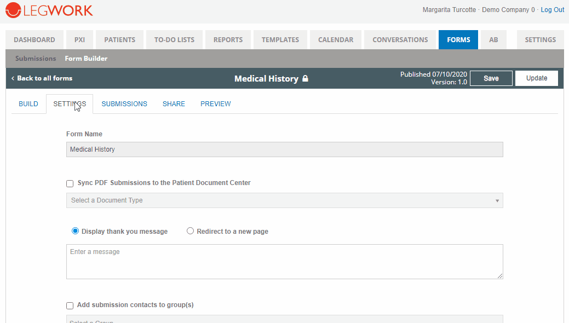
Task: Open the Preview tab
Action: tap(215, 104)
